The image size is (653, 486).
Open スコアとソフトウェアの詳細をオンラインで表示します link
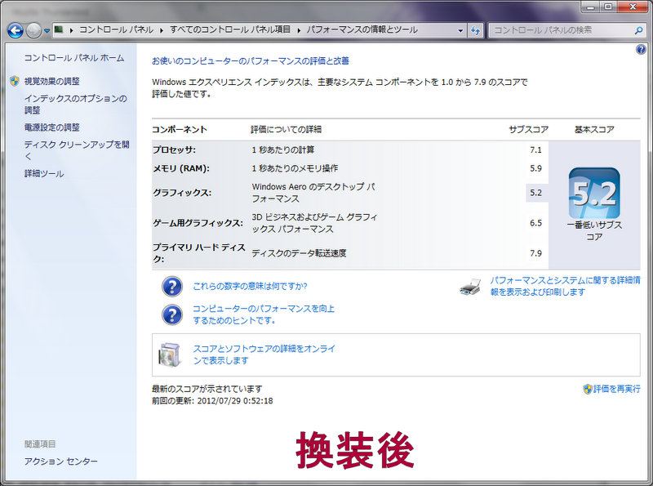[264, 354]
